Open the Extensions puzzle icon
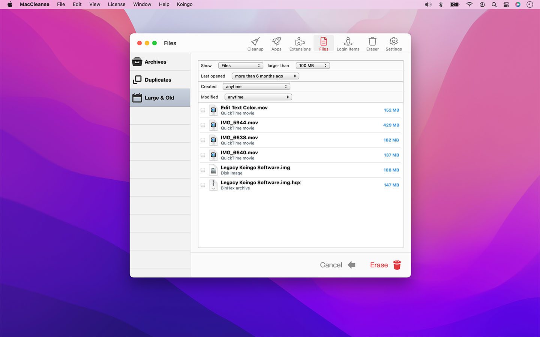This screenshot has width=540, height=337. 300,44
